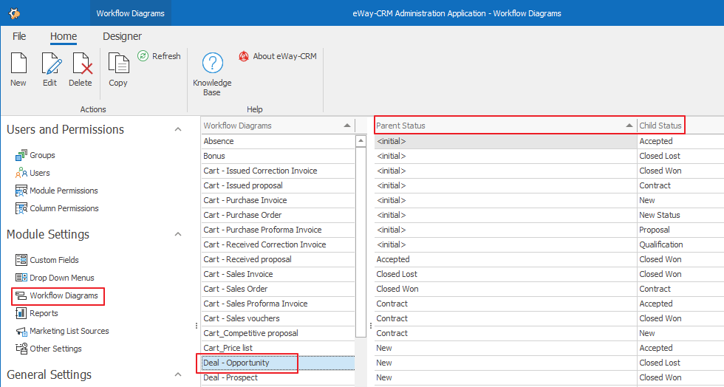
Task: Select Cart - Sales Order
Action: coord(278,289)
